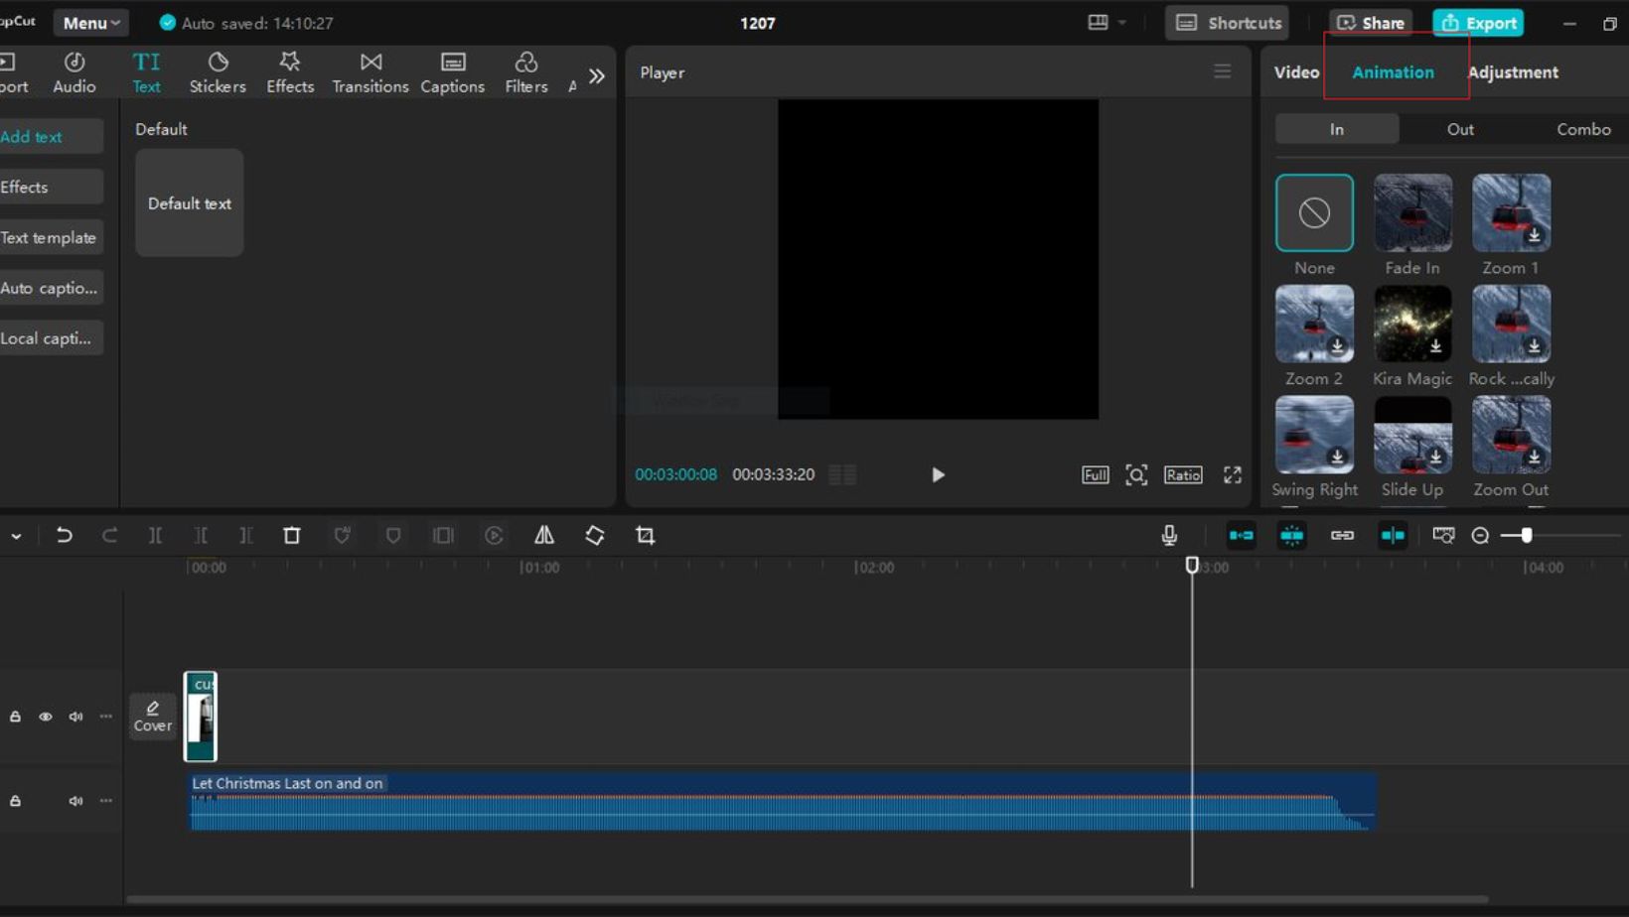
Task: Click the microphone record voiceover icon
Action: [1169, 536]
